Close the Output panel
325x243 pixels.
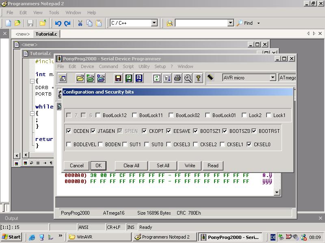[321, 218]
